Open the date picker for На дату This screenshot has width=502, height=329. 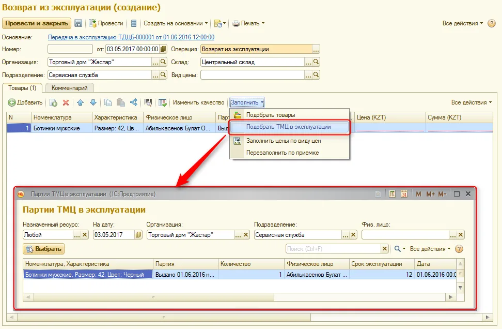[138, 235]
